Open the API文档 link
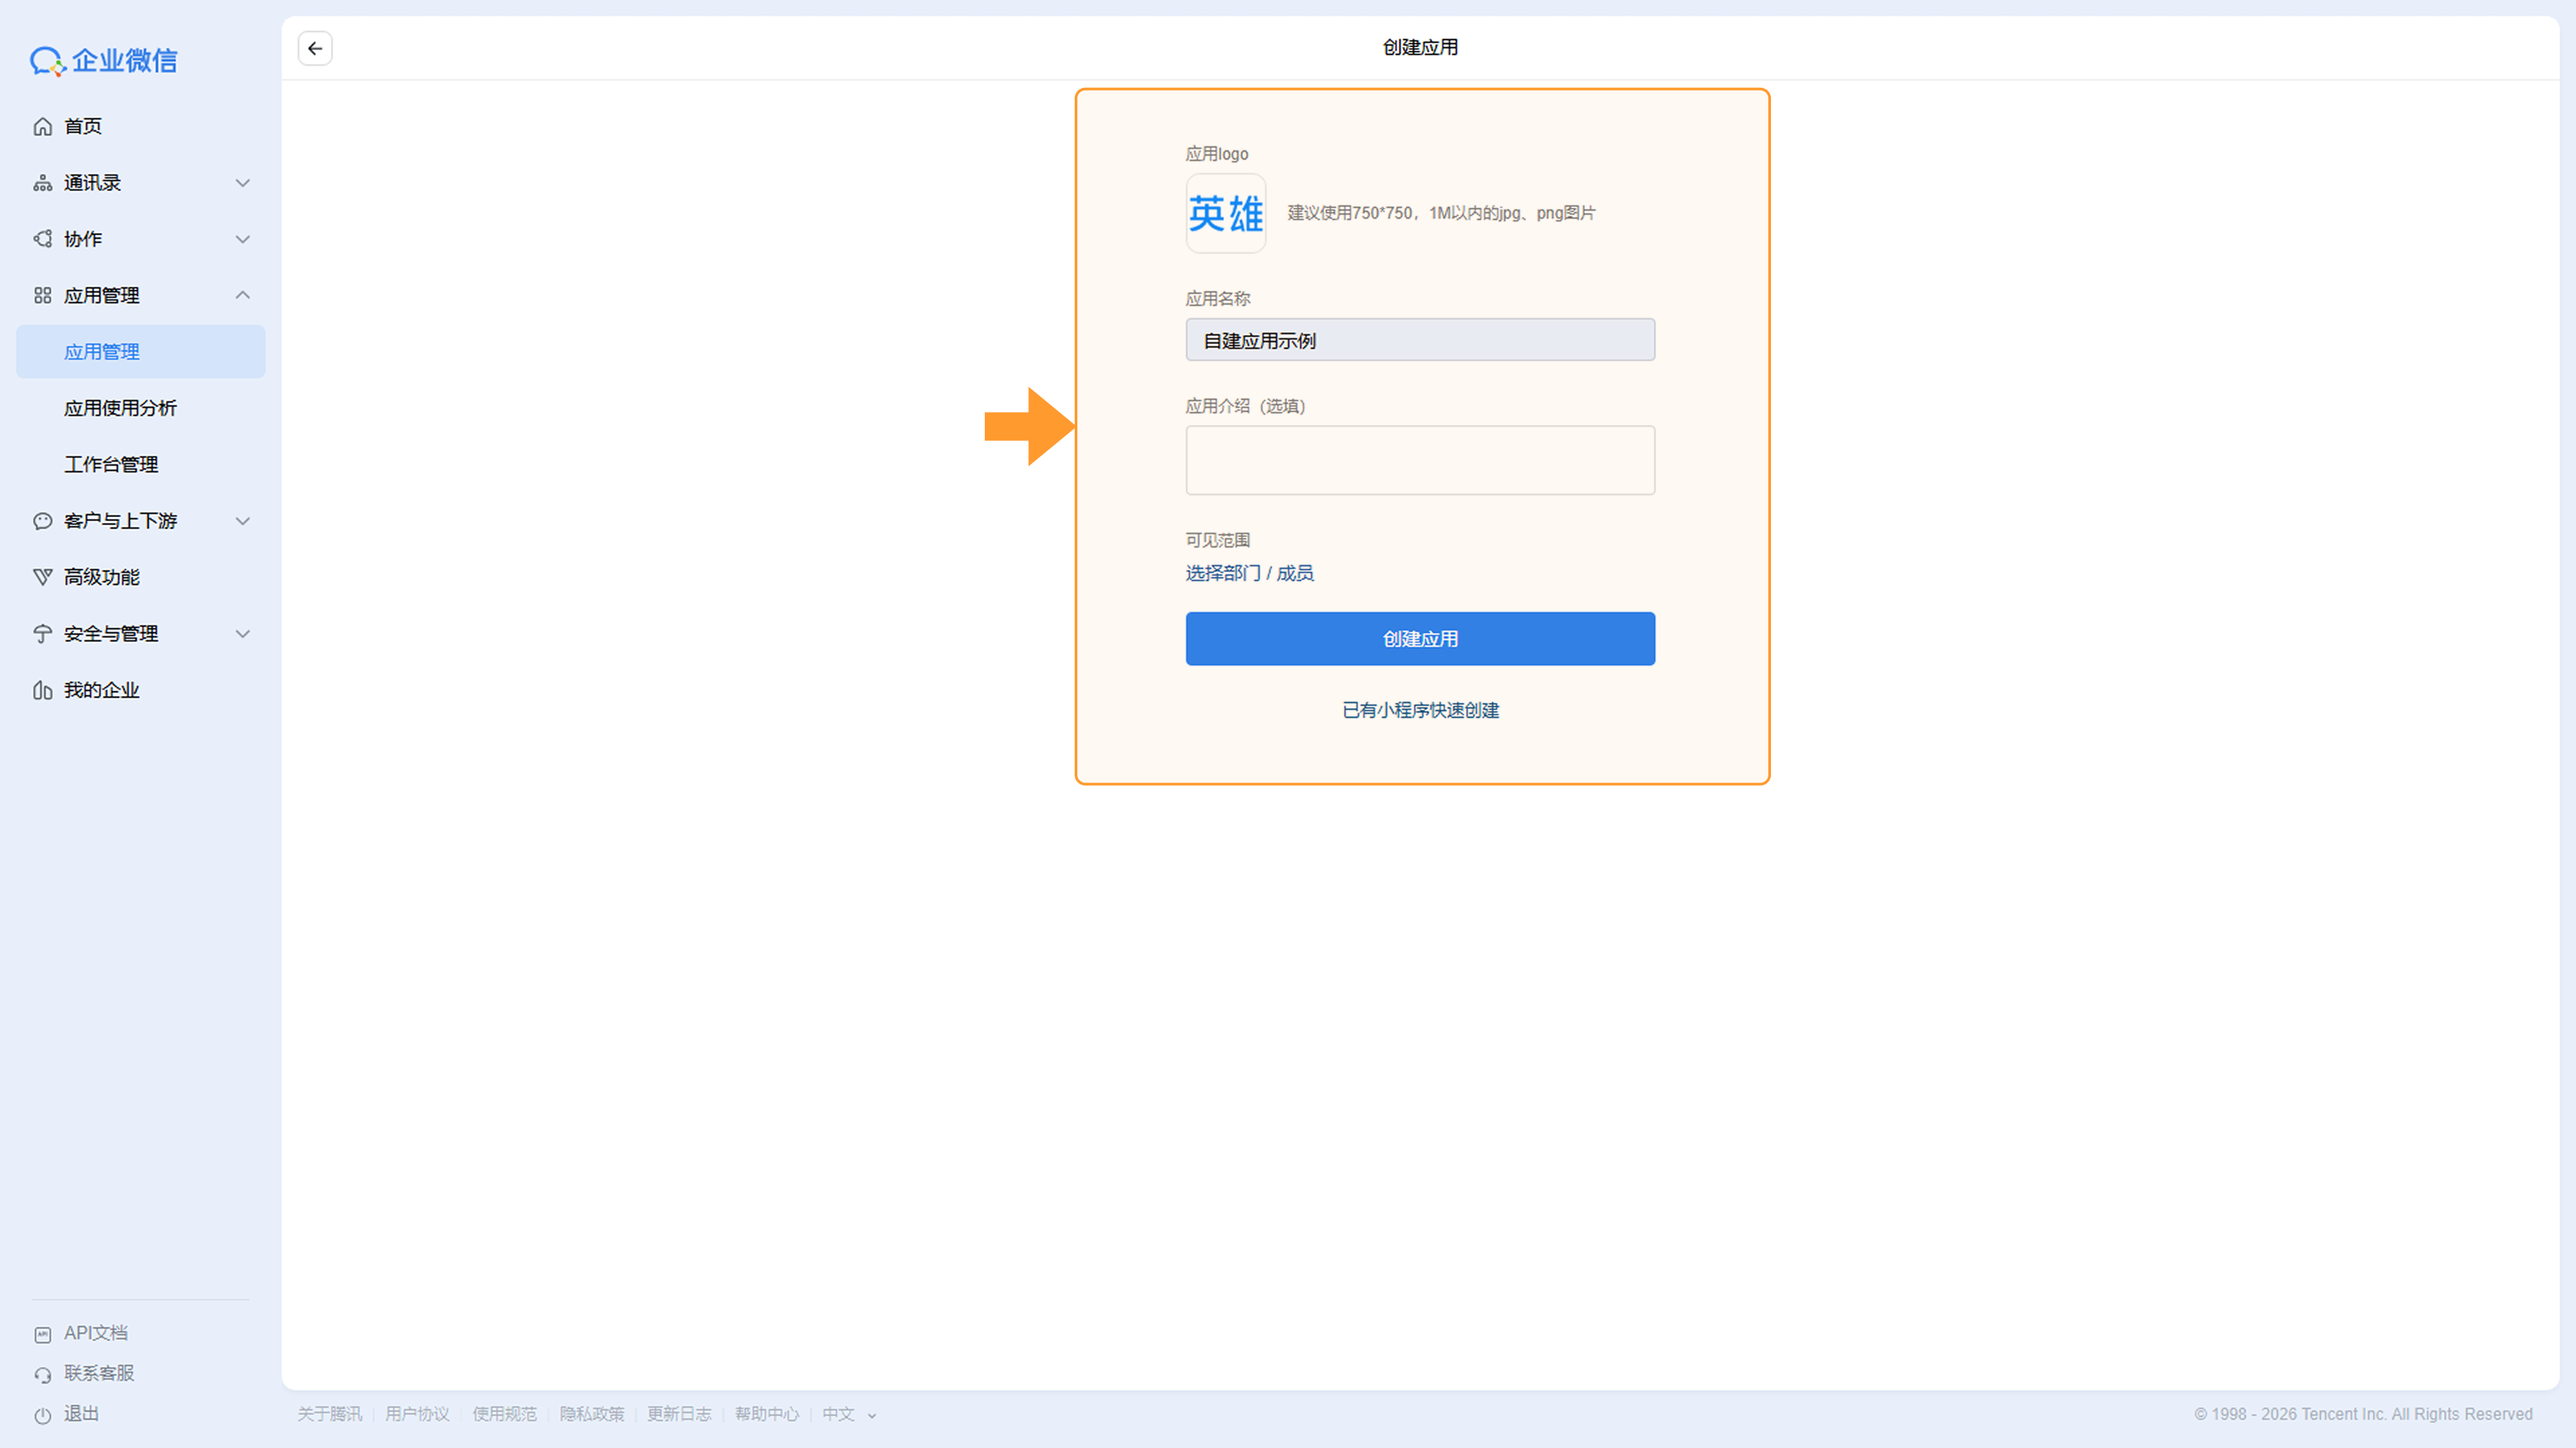Image resolution: width=2576 pixels, height=1448 pixels. pos(96,1333)
